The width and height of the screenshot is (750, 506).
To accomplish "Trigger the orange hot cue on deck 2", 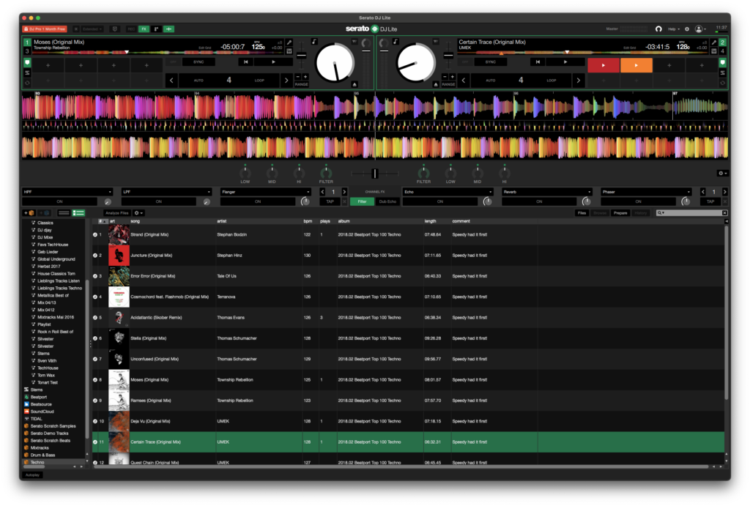I will pos(636,65).
